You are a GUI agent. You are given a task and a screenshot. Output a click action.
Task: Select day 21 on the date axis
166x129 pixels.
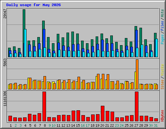(107, 125)
